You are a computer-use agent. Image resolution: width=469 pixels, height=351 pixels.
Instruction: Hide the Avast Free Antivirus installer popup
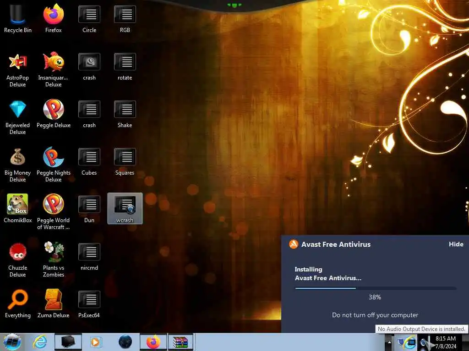456,244
